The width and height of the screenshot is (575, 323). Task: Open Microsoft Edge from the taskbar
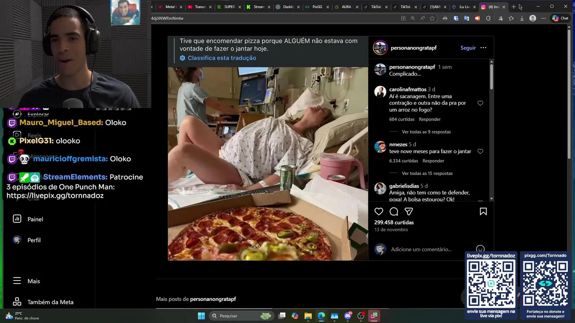coord(321,316)
